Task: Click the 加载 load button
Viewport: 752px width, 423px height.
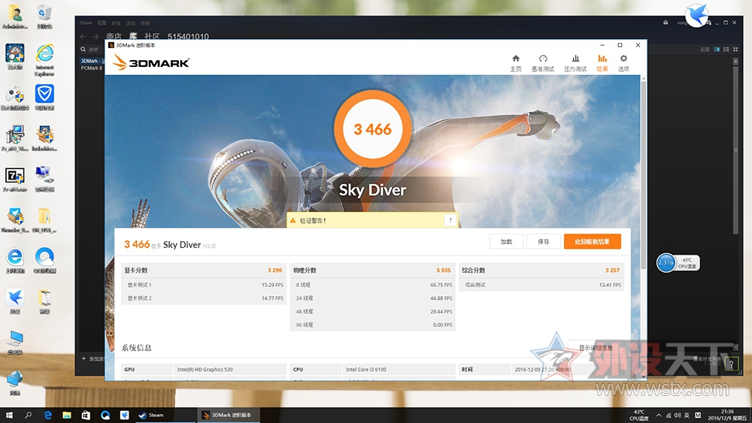Action: (506, 241)
